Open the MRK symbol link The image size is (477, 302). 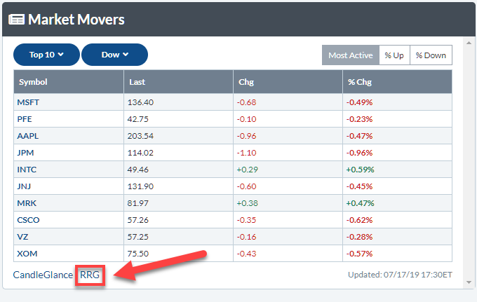25,203
